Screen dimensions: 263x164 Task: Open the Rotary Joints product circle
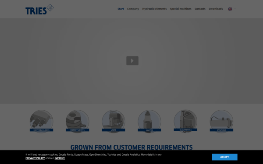pos(77,122)
